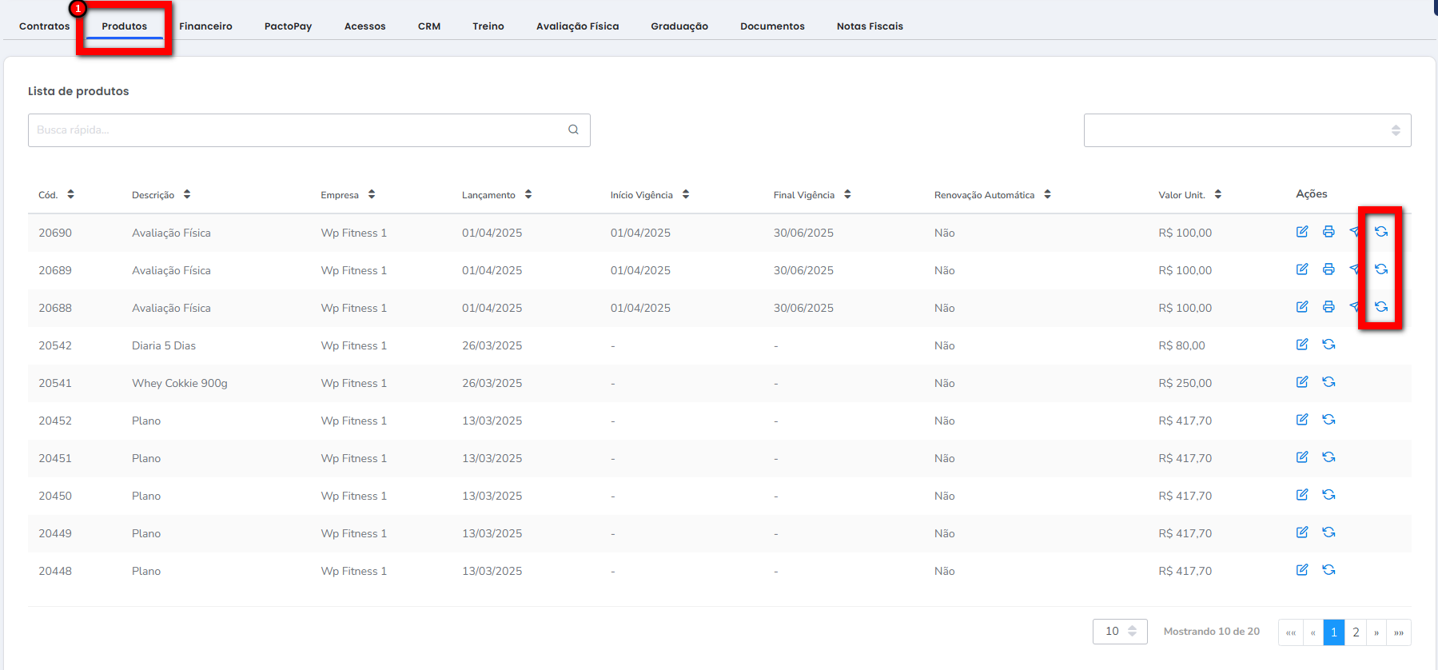Click the Busca rápida search field
1438x670 pixels.
click(x=296, y=130)
